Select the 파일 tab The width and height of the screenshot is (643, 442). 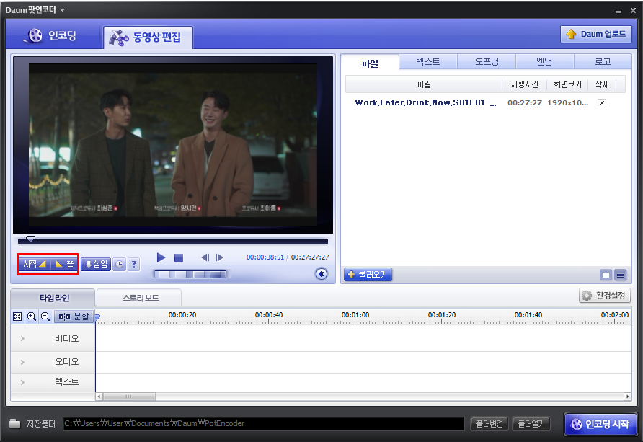[x=370, y=63]
